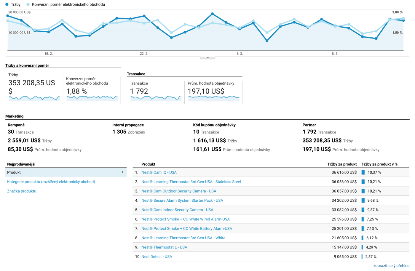Open Nest Protect Smoke + CO White Wired Alarm
Image resolution: width=415 pixels, height=271 pixels.
186,219
